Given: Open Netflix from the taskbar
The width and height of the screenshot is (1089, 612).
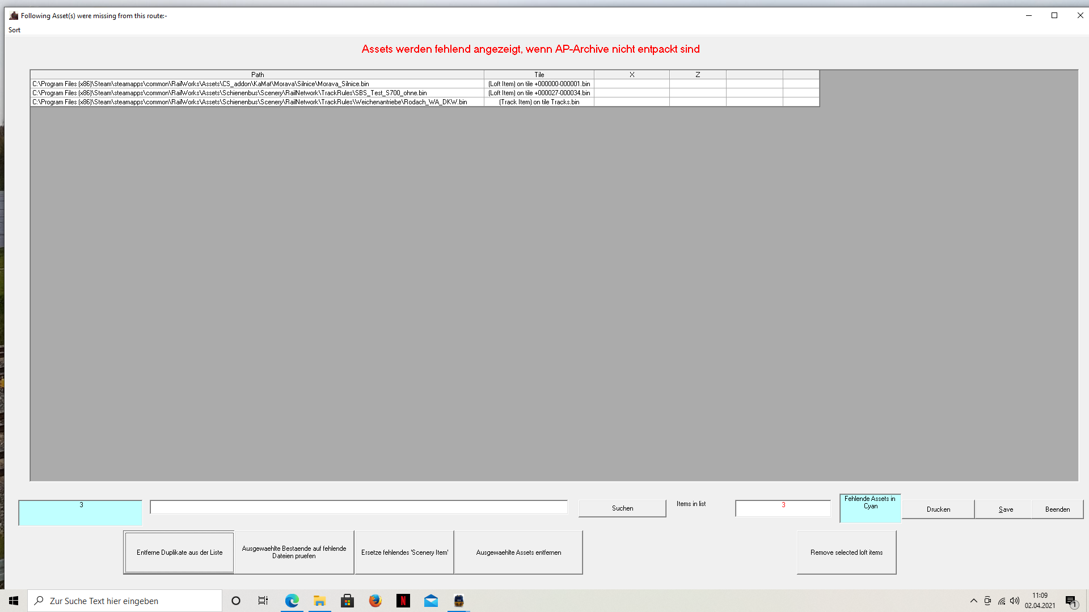Looking at the screenshot, I should tap(403, 601).
